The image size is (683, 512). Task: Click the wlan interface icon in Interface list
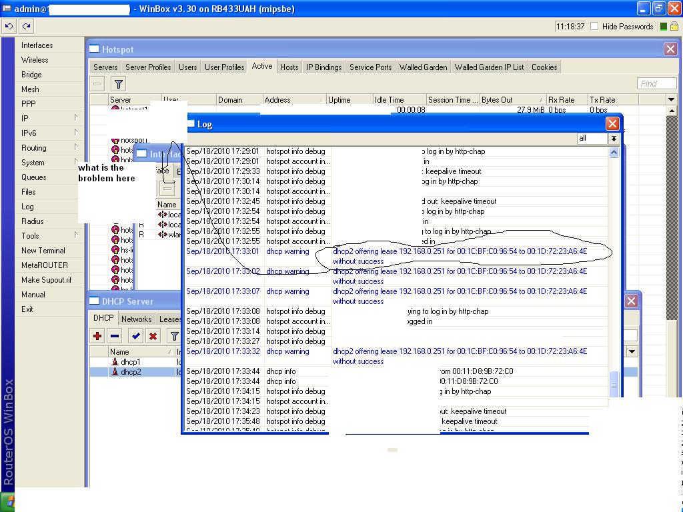point(163,234)
